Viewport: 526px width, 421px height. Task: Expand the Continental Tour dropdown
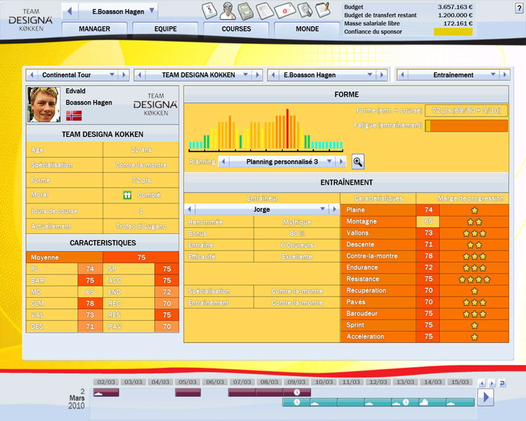(112, 75)
